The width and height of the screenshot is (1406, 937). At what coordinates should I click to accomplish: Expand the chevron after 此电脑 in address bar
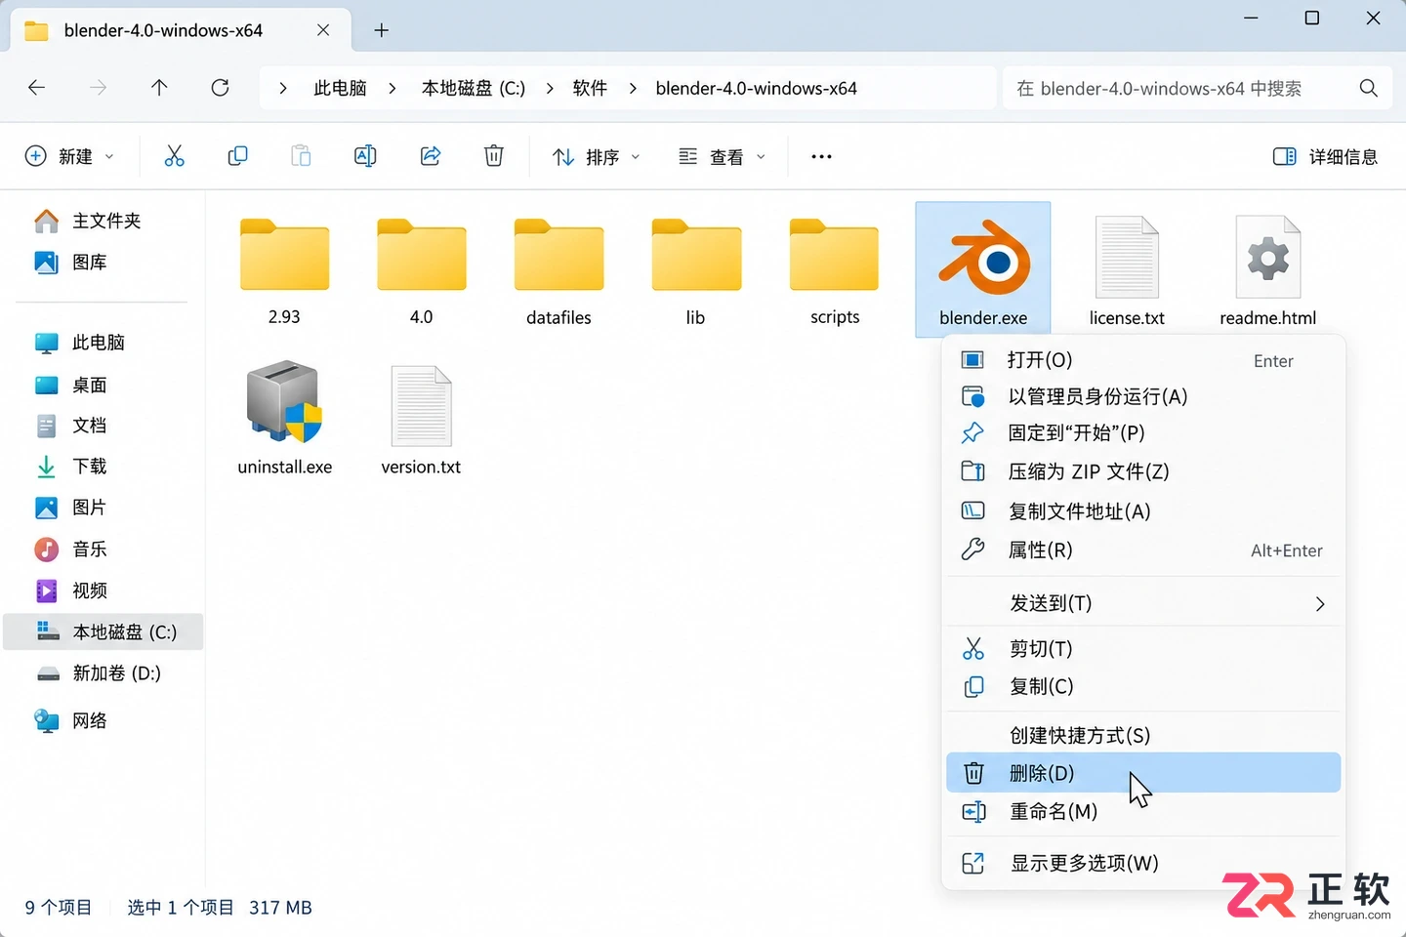pos(393,88)
